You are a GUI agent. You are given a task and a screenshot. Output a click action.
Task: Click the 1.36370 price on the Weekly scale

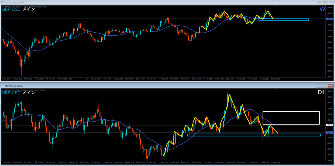(x=329, y=13)
